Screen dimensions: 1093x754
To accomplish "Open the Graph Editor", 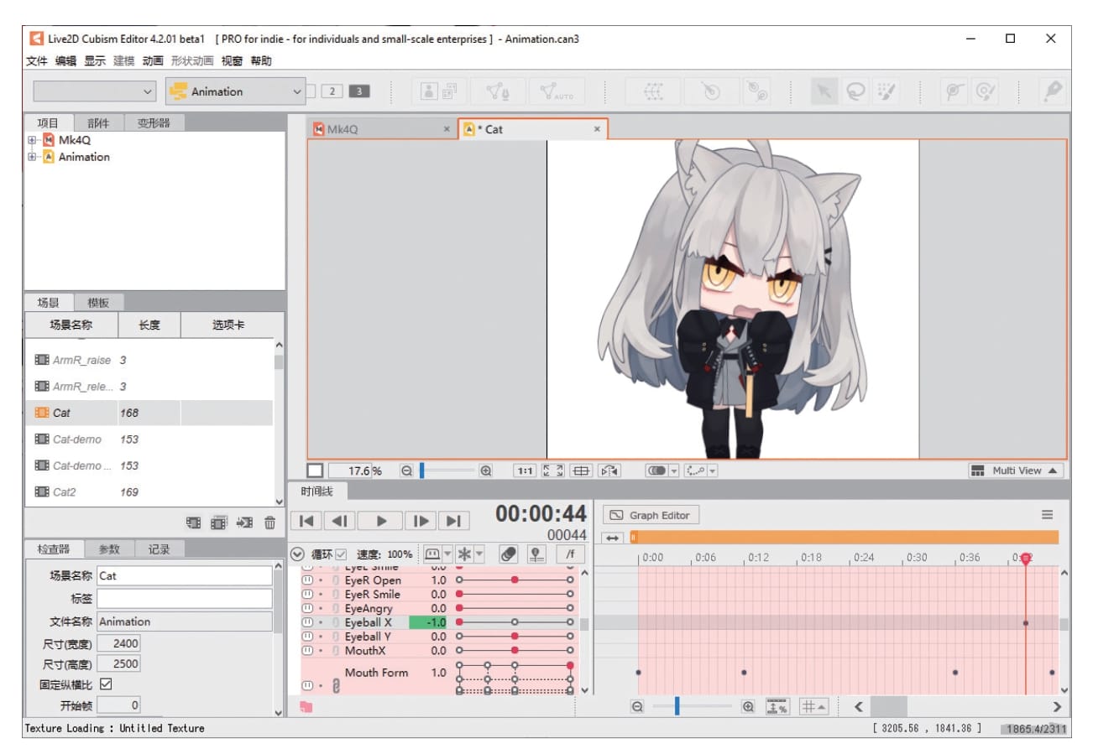I will [x=651, y=515].
